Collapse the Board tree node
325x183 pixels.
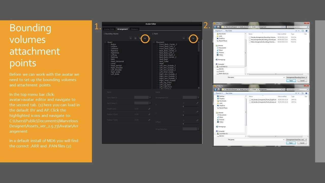click(x=105, y=42)
